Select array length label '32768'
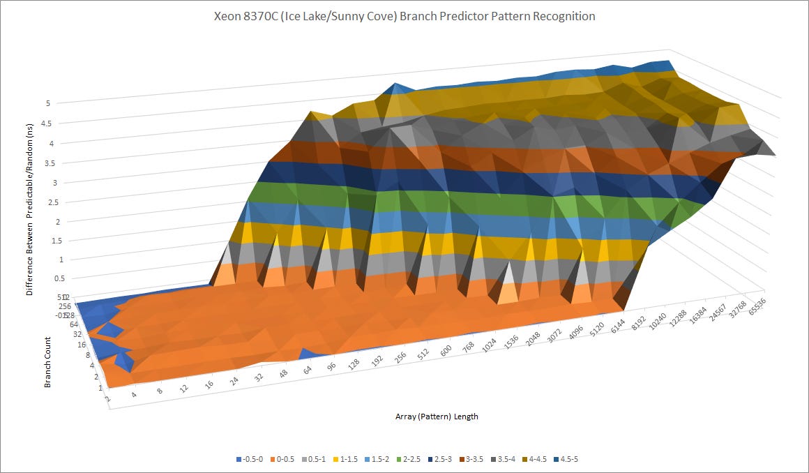 [x=739, y=310]
